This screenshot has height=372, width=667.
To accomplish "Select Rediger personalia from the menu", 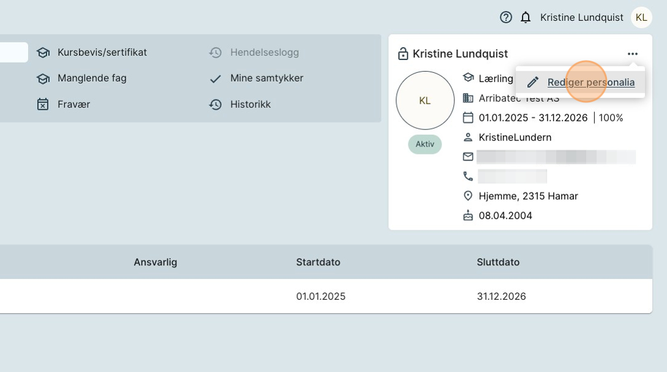I will (x=590, y=82).
